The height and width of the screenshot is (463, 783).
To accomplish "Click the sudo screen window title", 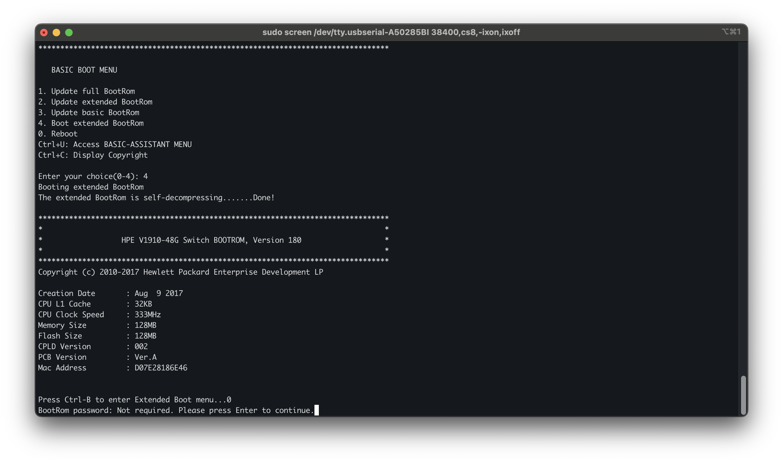I will coord(391,32).
